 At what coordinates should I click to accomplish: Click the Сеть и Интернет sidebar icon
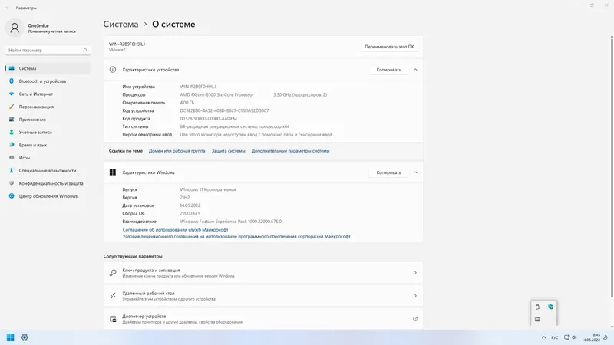pyautogui.click(x=12, y=94)
